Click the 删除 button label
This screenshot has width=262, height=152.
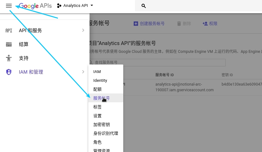point(187,24)
